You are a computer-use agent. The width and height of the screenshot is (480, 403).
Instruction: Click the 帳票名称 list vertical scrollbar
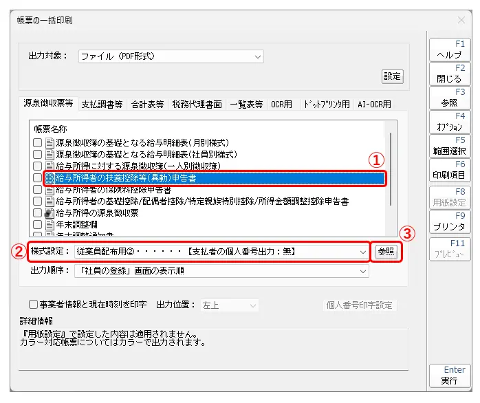[391, 168]
